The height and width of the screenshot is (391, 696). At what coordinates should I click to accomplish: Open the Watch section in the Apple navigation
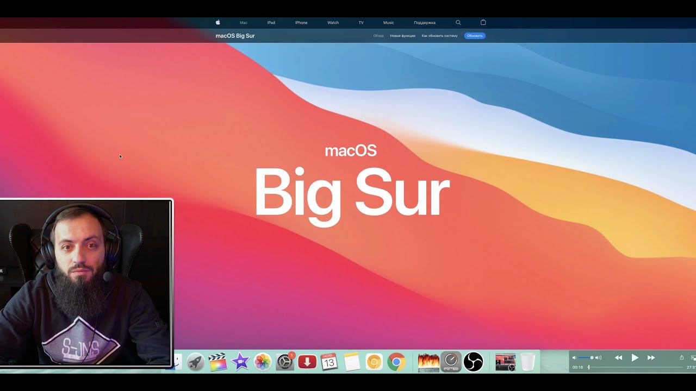[x=333, y=23]
